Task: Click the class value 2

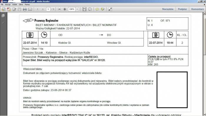Action: click(x=182, y=43)
